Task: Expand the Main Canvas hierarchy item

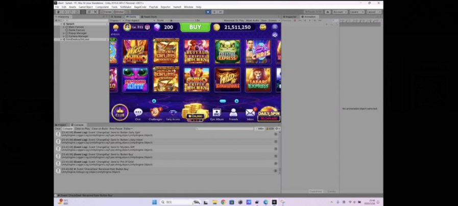Action: tap(64, 27)
